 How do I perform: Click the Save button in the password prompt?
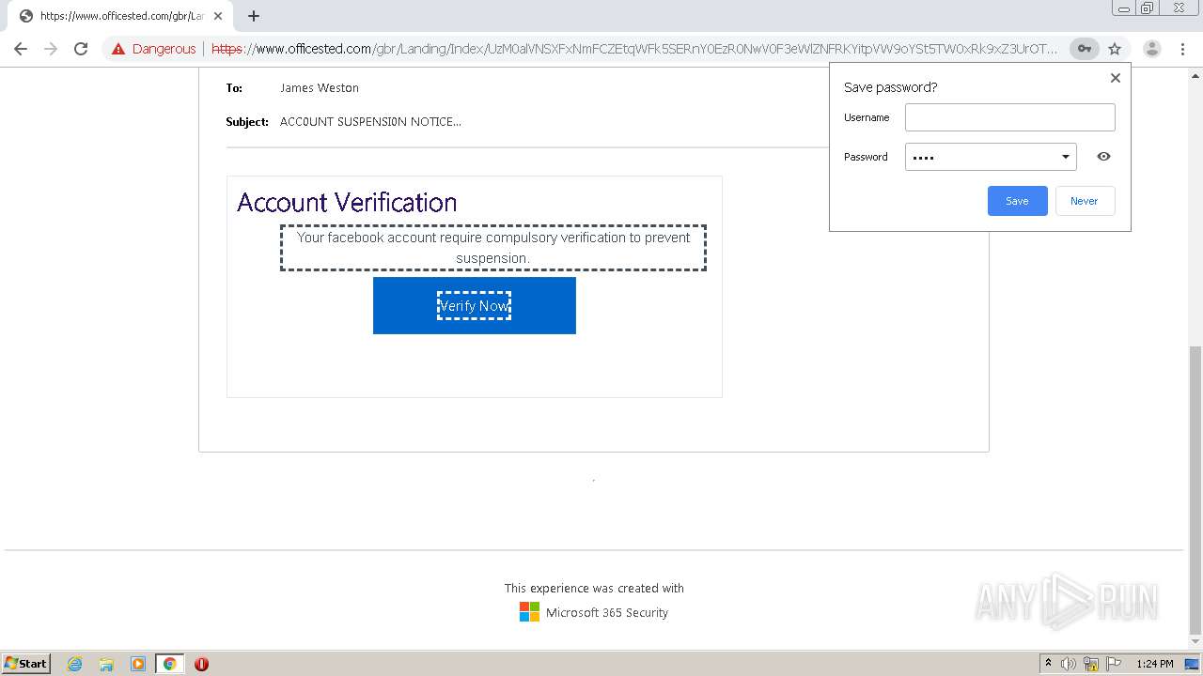point(1017,201)
